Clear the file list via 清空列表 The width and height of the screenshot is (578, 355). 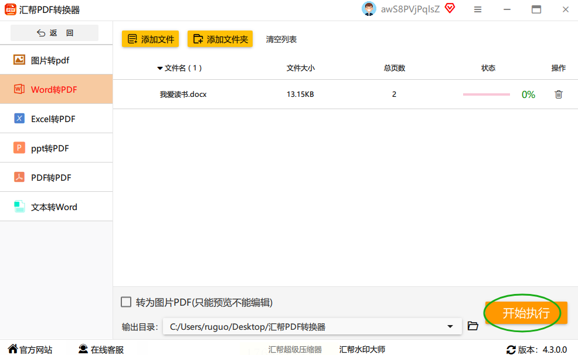pos(281,39)
